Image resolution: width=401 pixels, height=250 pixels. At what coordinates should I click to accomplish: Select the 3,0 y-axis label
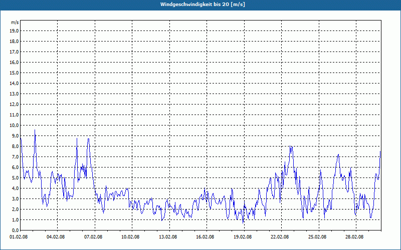pyautogui.click(x=16, y=198)
